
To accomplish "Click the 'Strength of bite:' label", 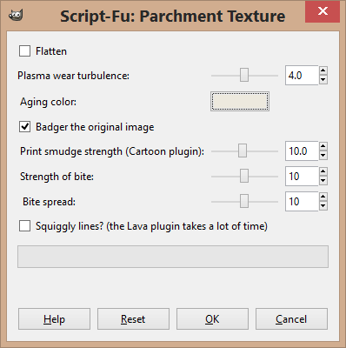I will click(x=57, y=177).
